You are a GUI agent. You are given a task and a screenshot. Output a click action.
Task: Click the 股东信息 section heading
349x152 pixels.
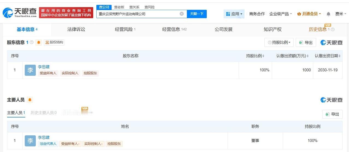tap(16, 42)
